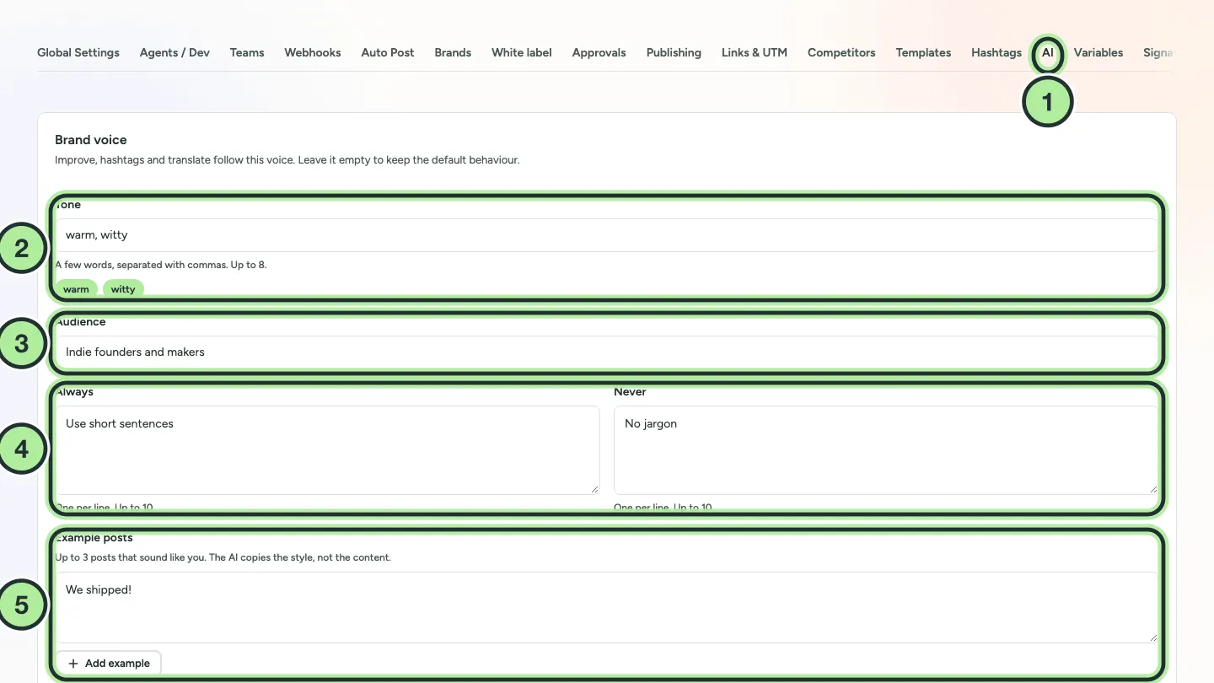Click the "Example posts" section label
This screenshot has height=683, width=1214.
pyautogui.click(x=94, y=538)
